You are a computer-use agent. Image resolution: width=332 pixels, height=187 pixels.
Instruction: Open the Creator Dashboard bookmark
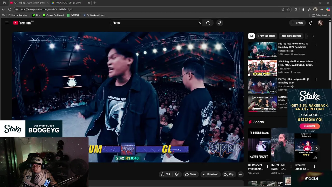point(53,15)
